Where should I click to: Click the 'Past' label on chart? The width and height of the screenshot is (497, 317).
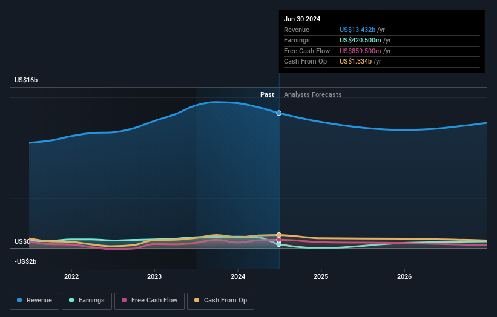coord(267,94)
